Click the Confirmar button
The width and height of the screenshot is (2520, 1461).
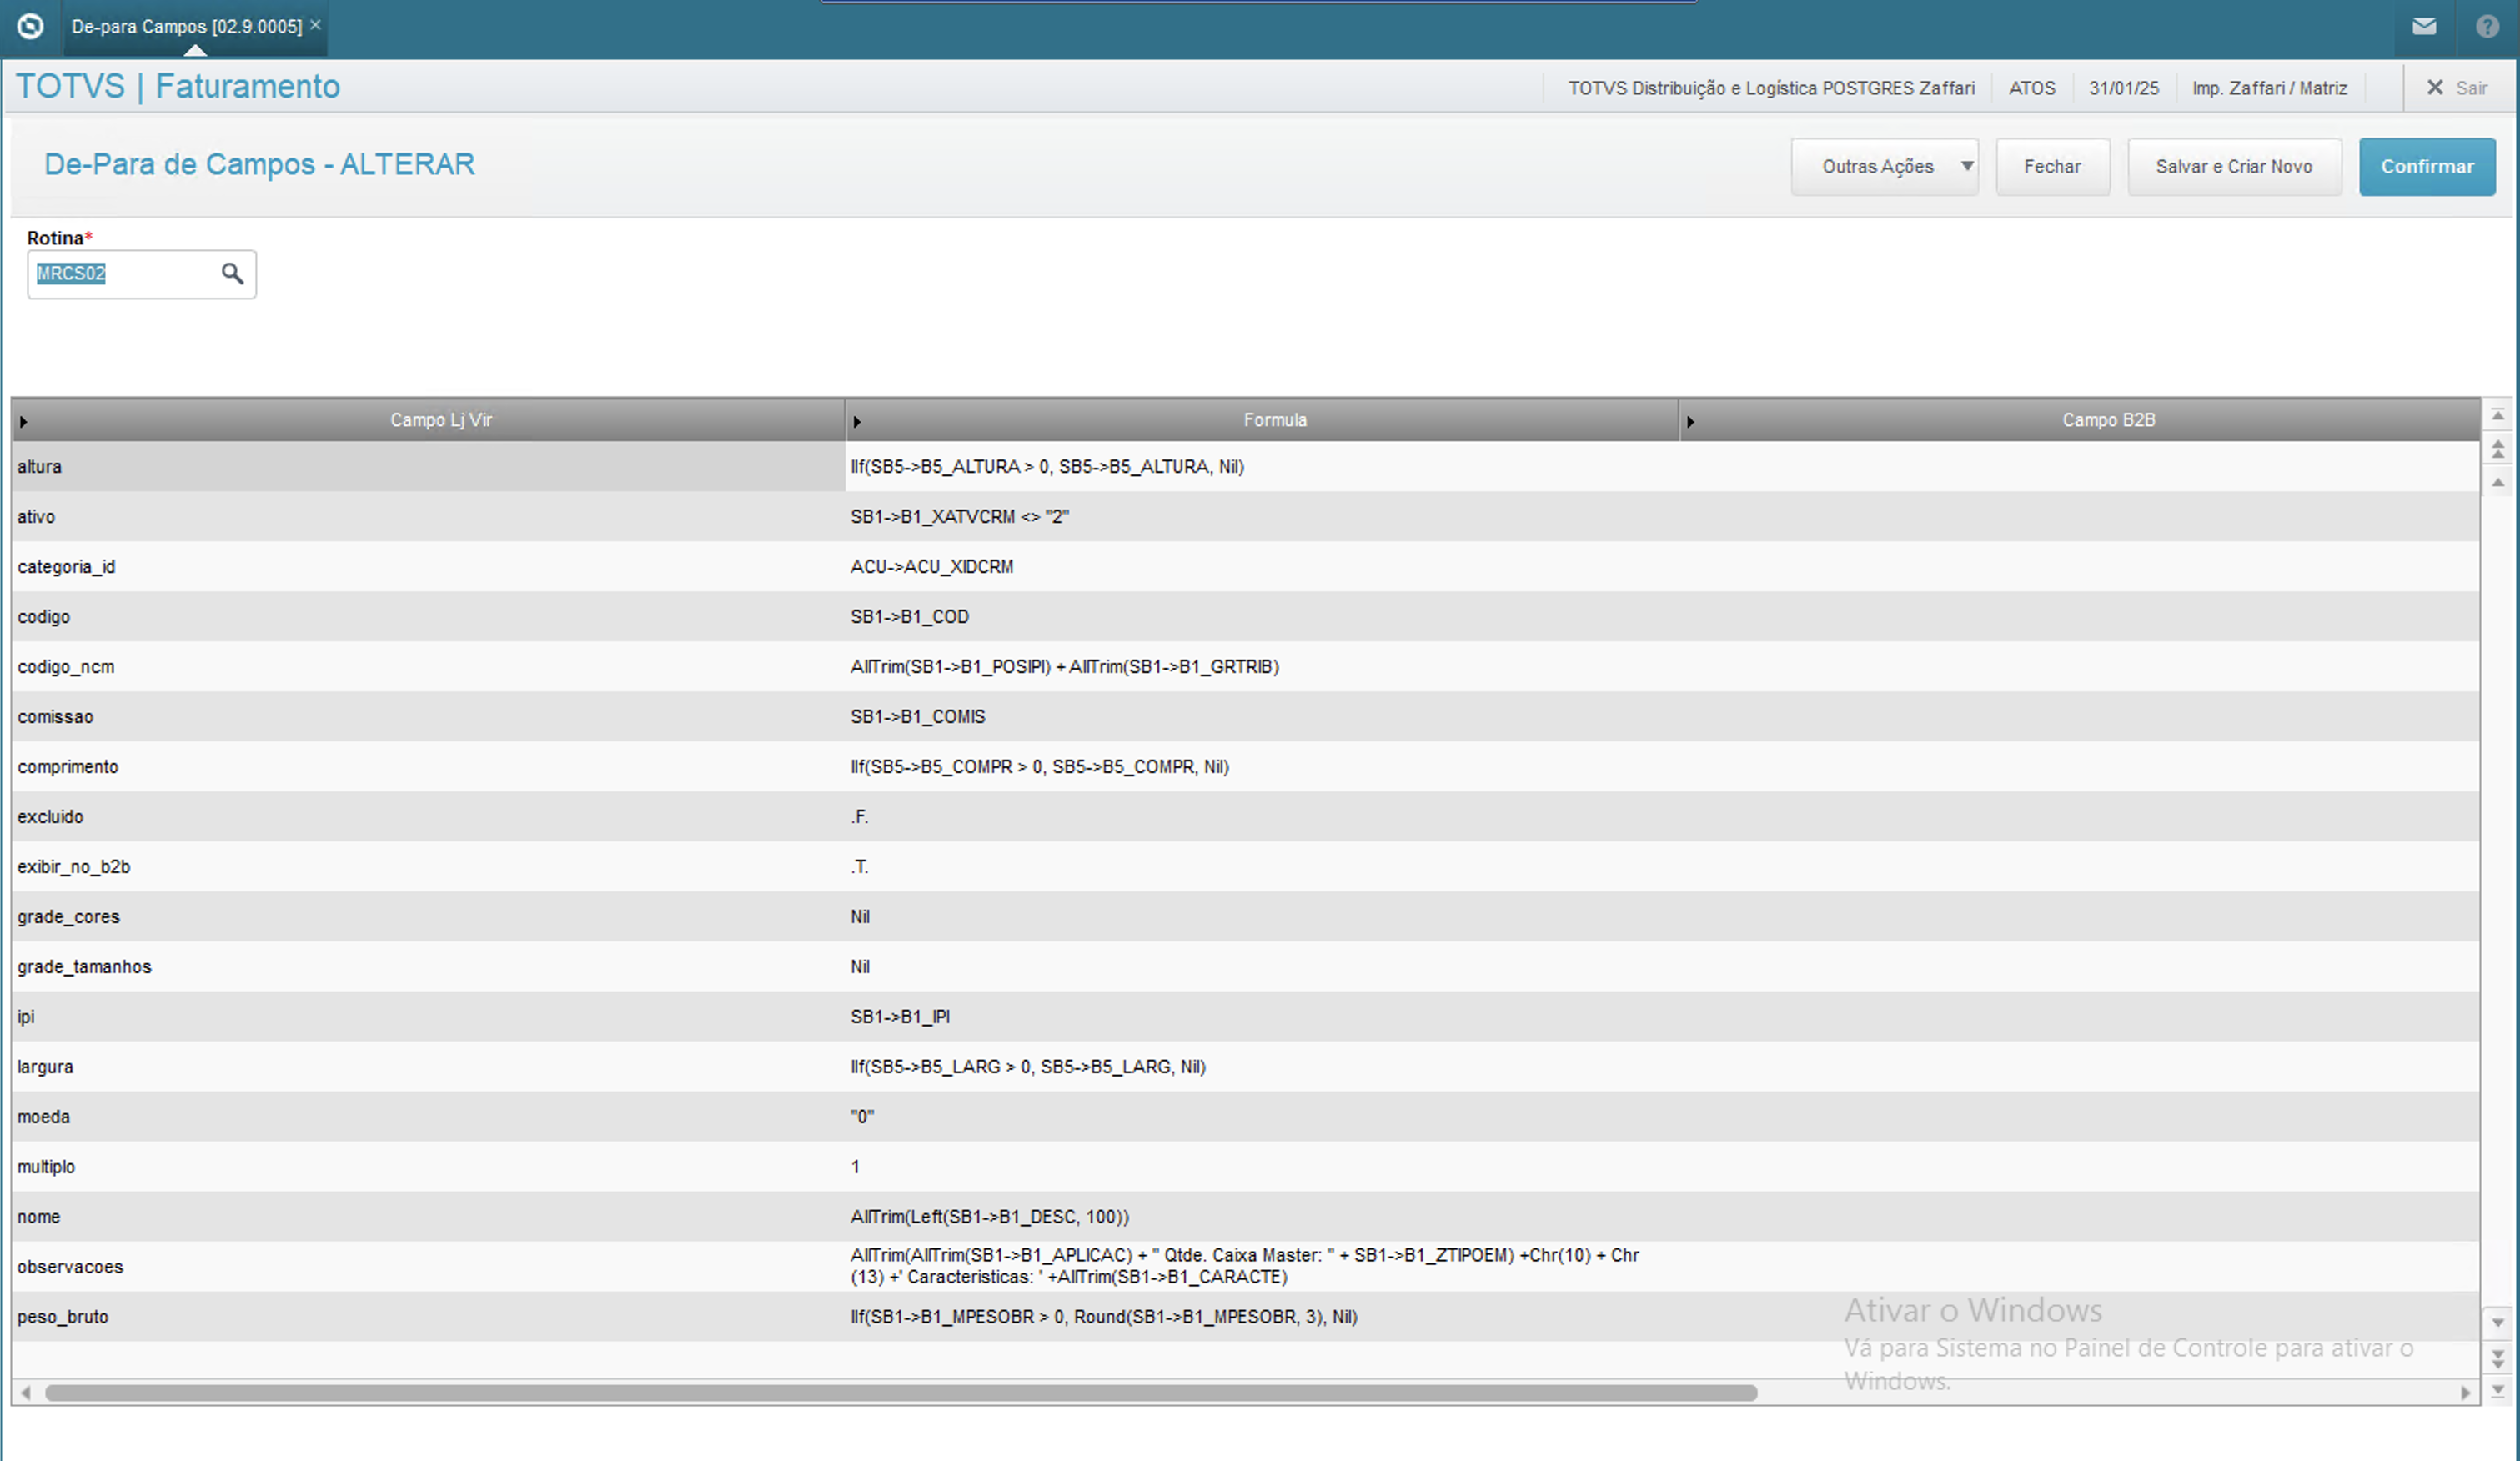(2427, 166)
